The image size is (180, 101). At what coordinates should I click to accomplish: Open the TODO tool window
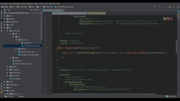9,97
